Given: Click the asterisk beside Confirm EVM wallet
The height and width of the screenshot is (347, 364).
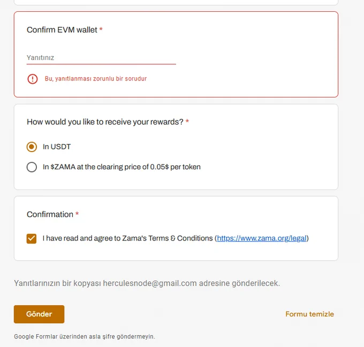Looking at the screenshot, I should 101,29.
